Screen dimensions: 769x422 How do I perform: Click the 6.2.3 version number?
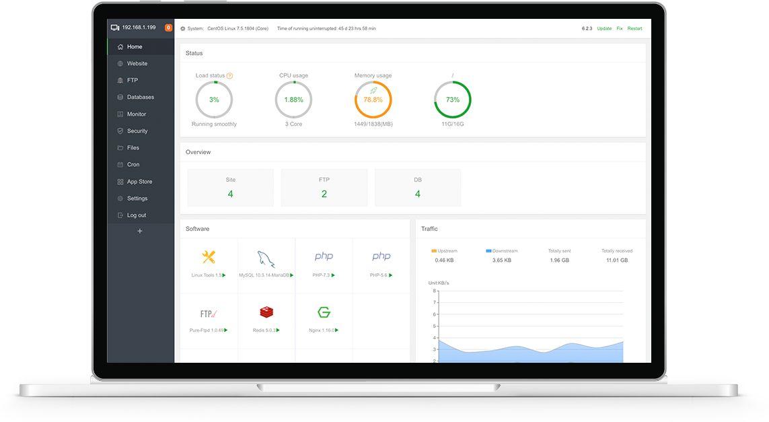[x=587, y=28]
